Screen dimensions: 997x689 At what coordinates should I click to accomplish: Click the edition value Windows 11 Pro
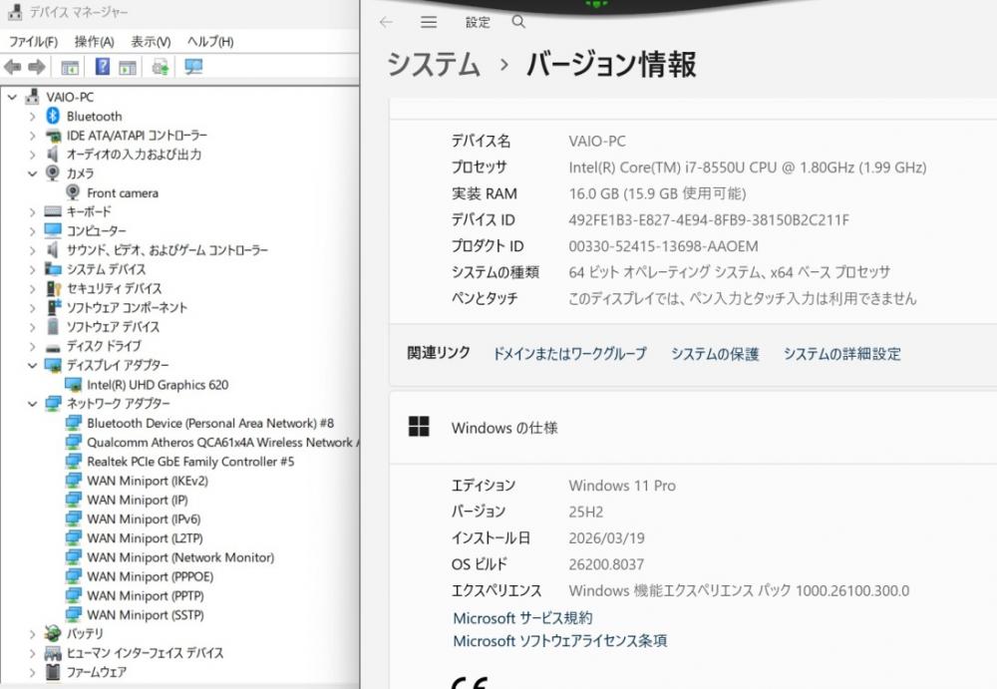click(622, 486)
